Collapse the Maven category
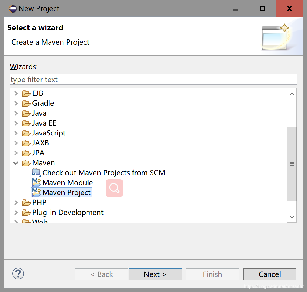This screenshot has height=292, width=307. point(16,163)
